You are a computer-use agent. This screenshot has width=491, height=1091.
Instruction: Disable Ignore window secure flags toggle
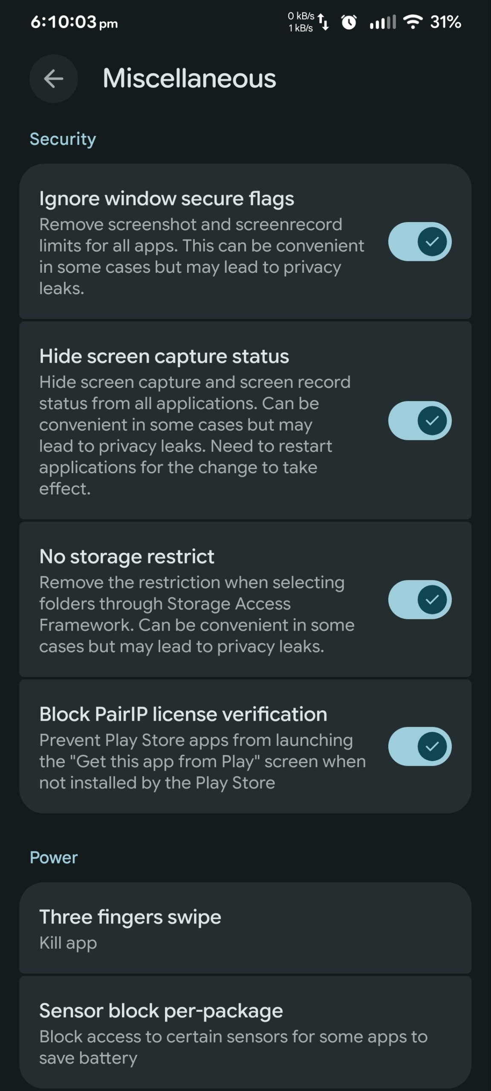click(420, 242)
